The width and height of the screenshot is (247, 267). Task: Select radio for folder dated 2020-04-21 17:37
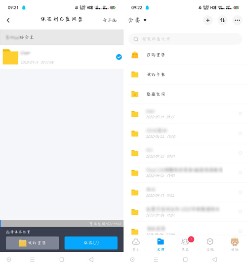pos(240,173)
